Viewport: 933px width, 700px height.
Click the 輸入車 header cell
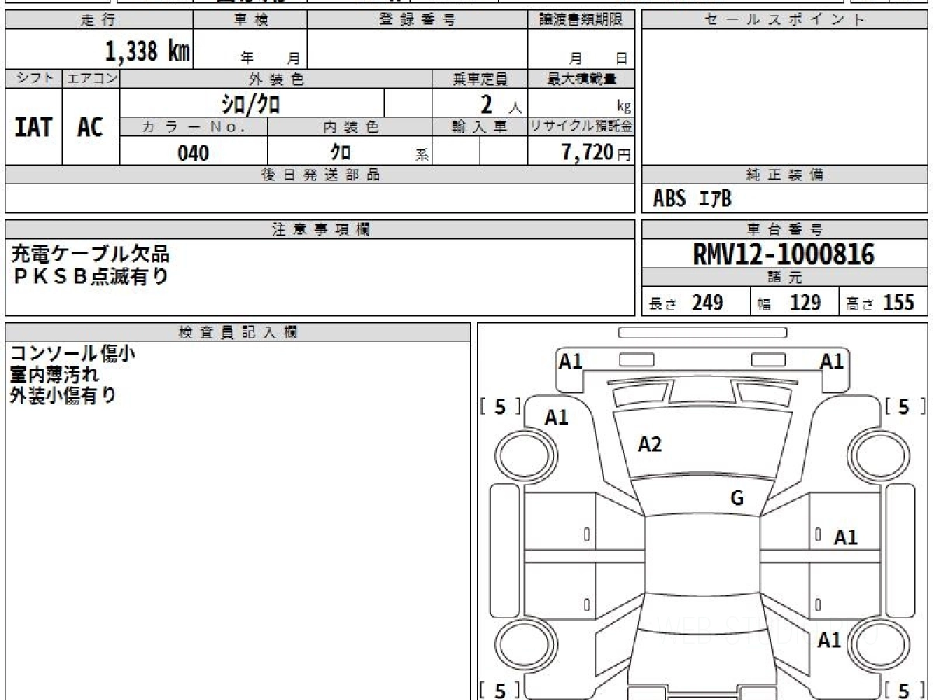coord(480,128)
